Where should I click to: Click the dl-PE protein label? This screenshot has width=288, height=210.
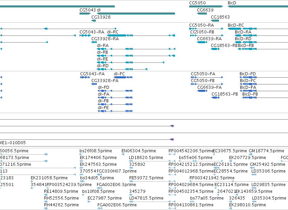click(104, 108)
